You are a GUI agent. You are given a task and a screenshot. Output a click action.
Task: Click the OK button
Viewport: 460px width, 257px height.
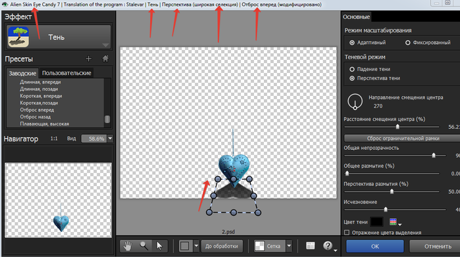[x=375, y=246]
